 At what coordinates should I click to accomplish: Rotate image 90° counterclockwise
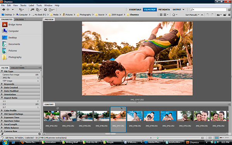pyautogui.click(x=208, y=15)
